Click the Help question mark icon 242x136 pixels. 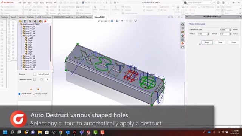click(x=223, y=3)
